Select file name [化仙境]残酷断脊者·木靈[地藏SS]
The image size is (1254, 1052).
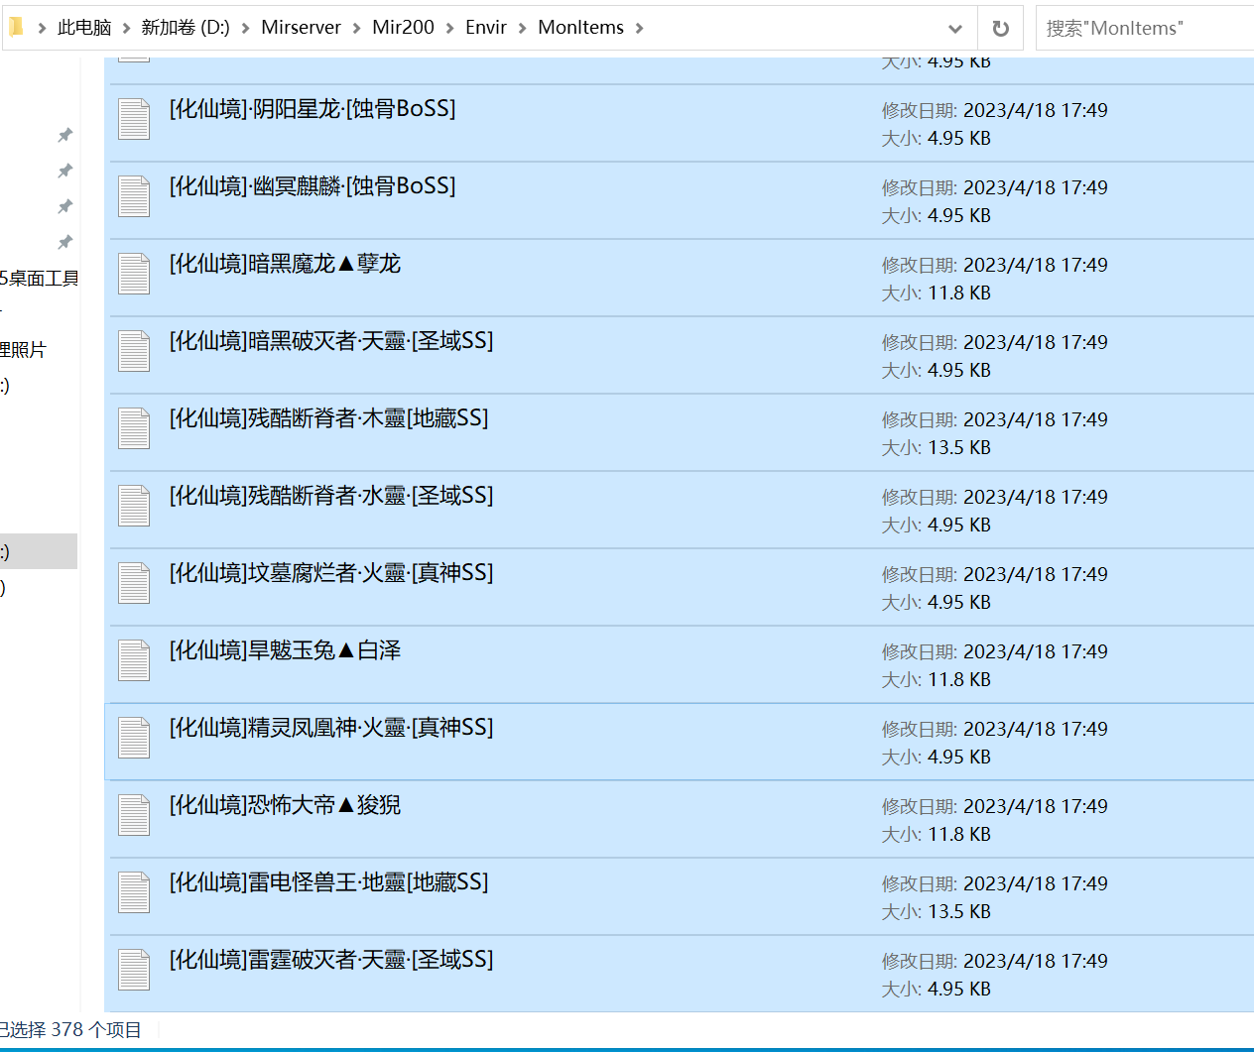pos(328,418)
